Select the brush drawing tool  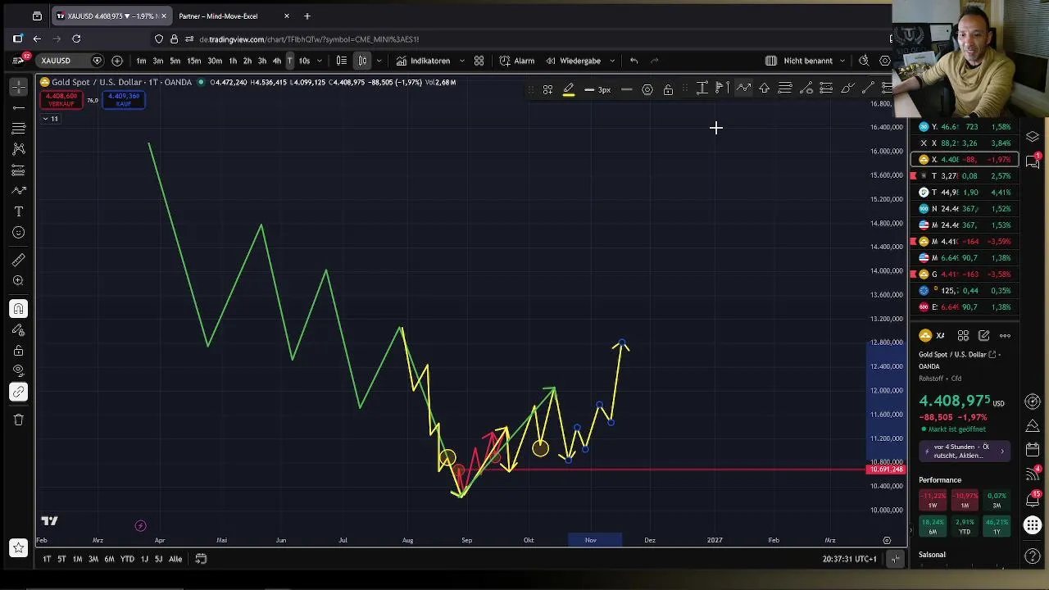18,191
